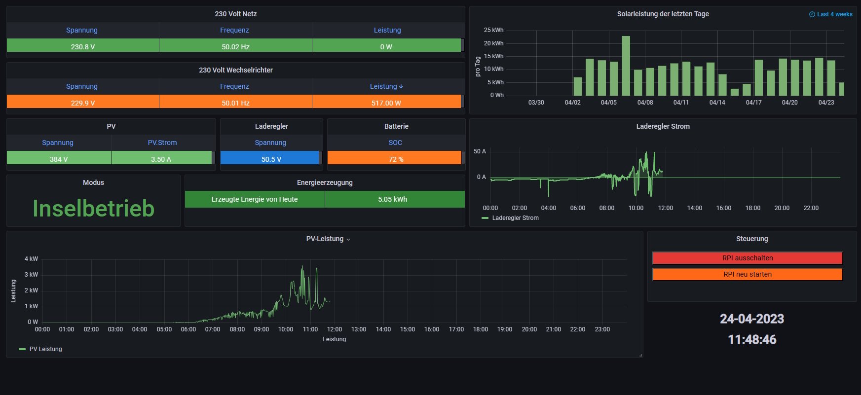Viewport: 861px width, 395px height.
Task: Select the 5.05 kWh energy value cell
Action: pyautogui.click(x=393, y=199)
